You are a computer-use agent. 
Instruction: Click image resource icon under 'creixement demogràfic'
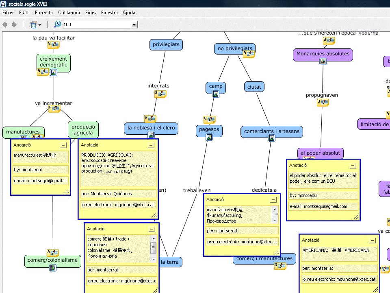coord(54,72)
